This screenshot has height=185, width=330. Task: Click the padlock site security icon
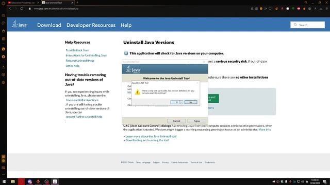click(x=30, y=9)
